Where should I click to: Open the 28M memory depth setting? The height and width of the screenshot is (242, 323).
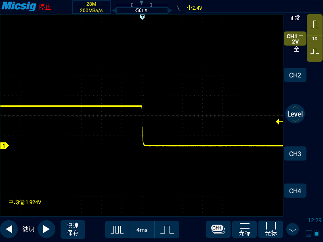pyautogui.click(x=91, y=4)
